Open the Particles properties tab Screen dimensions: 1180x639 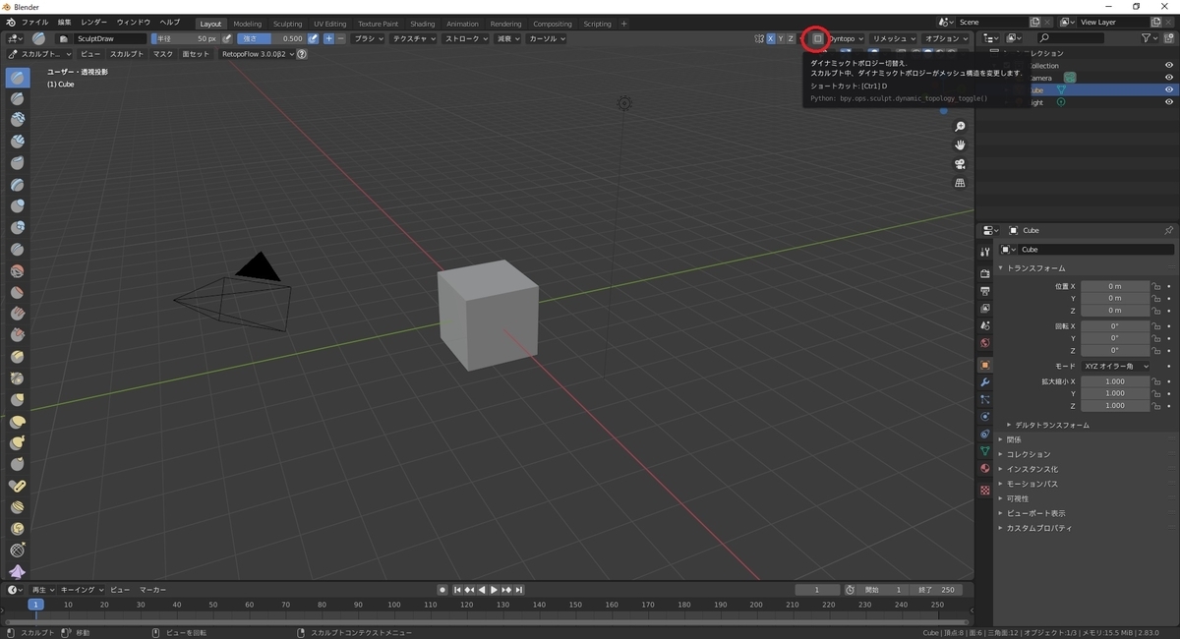coord(984,399)
